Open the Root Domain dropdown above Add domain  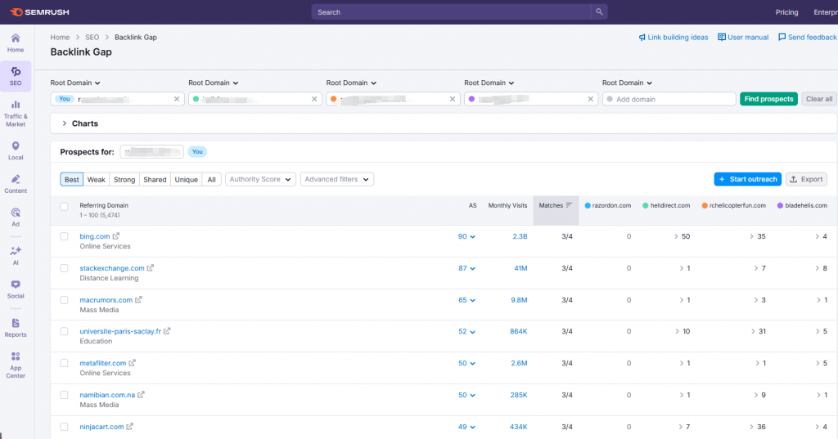(x=627, y=83)
